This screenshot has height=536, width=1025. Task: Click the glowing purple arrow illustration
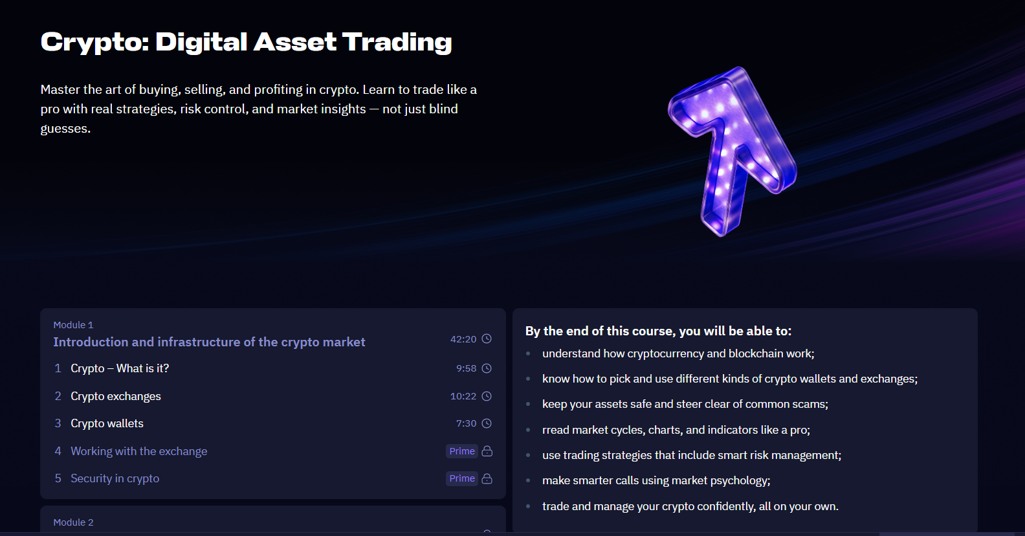732,151
